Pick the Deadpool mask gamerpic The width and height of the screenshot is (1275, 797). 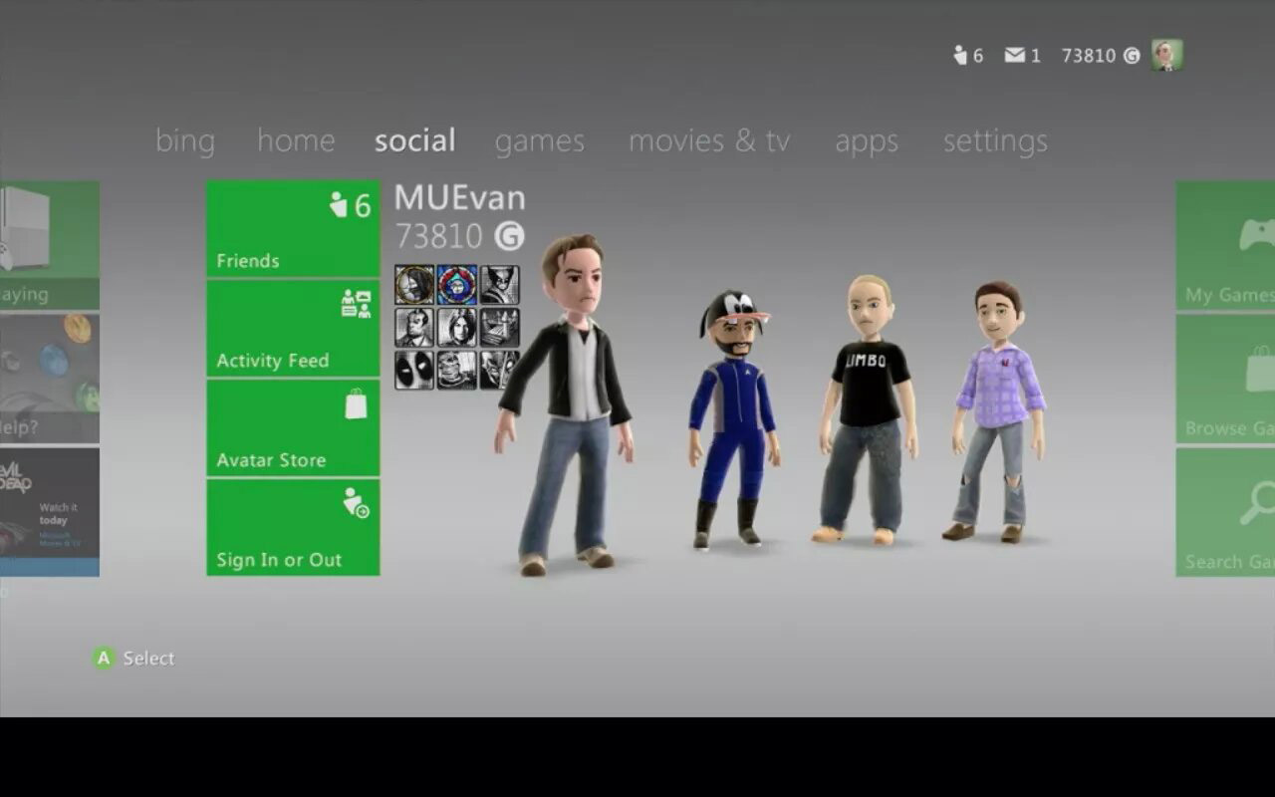point(414,370)
